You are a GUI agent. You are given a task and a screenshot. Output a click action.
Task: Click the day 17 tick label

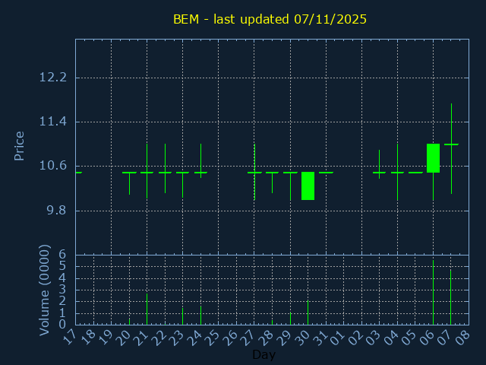coord(70,336)
